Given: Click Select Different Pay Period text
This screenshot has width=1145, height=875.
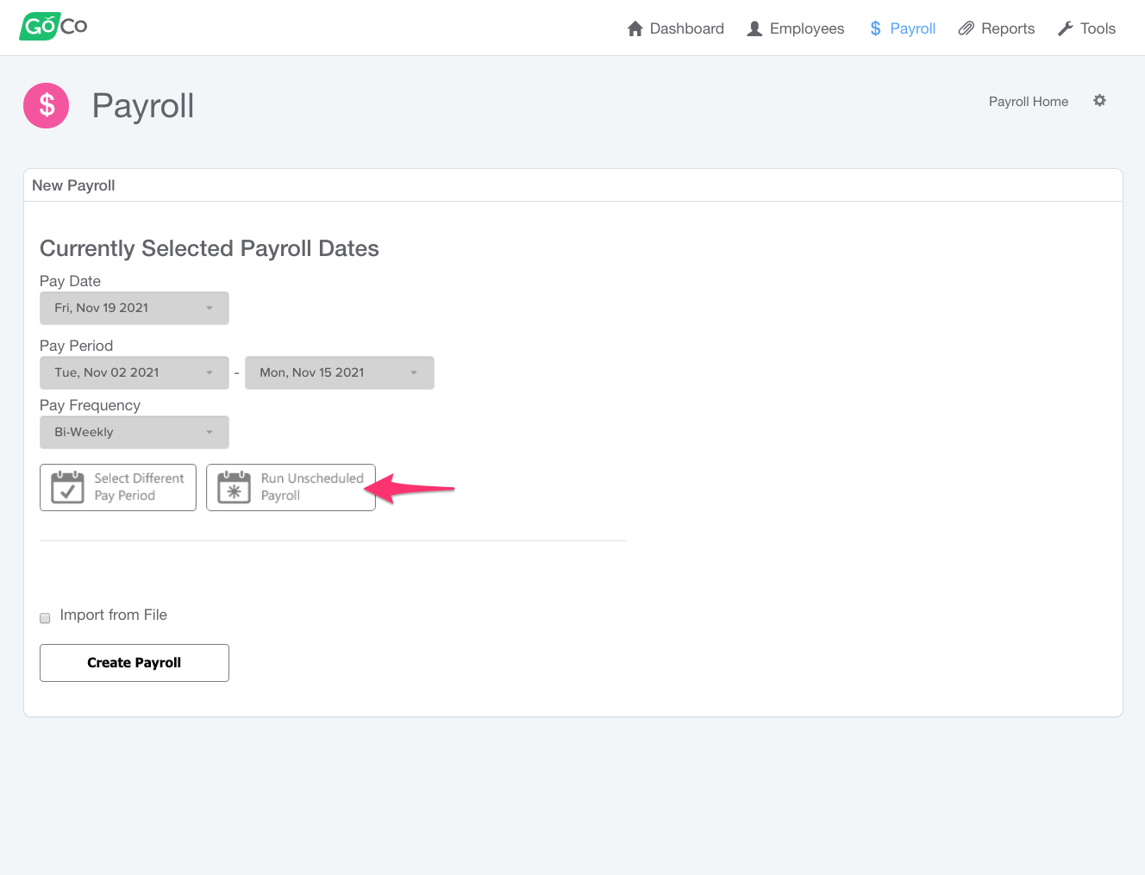Looking at the screenshot, I should [x=139, y=487].
